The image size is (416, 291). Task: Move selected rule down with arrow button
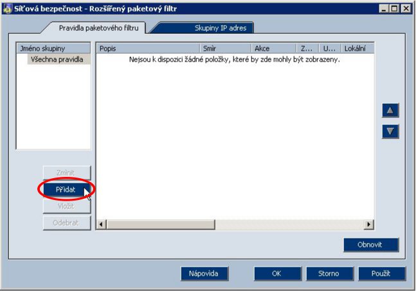click(390, 131)
